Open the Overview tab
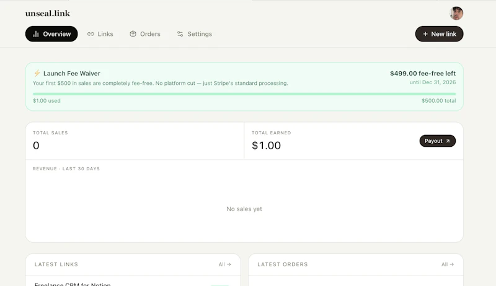The width and height of the screenshot is (496, 286). click(51, 34)
